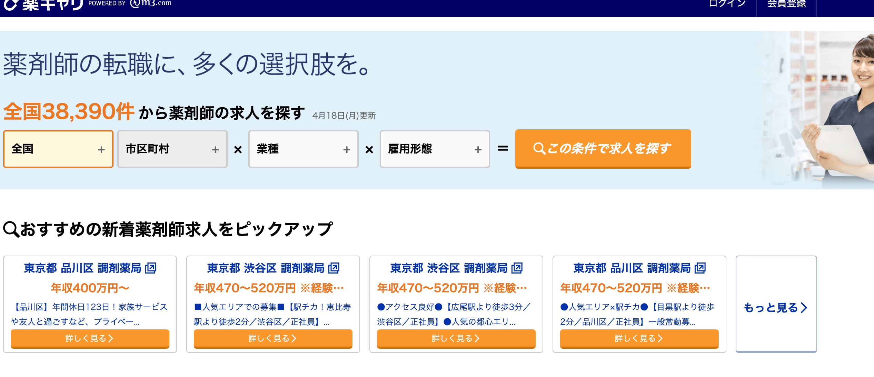Open the 全国 region dropdown

point(58,149)
